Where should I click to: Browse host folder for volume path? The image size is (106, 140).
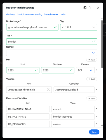point(48,89)
